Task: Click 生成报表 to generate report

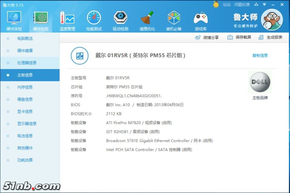Action: tap(271, 37)
